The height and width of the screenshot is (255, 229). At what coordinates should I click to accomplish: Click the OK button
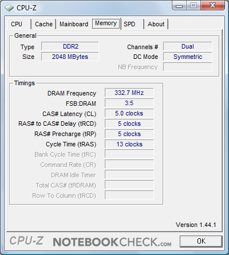tap(201, 241)
